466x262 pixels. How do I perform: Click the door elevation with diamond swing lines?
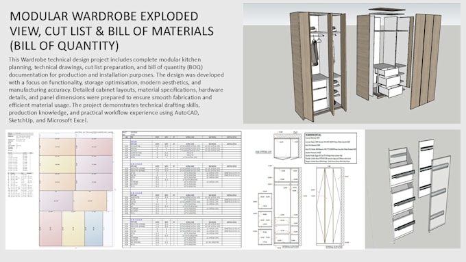tap(330, 207)
